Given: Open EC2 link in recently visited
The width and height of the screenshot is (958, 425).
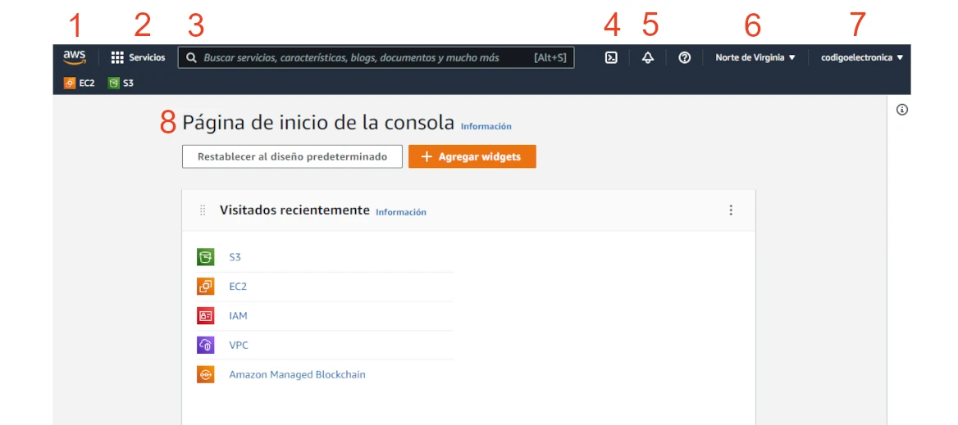Looking at the screenshot, I should pos(239,287).
